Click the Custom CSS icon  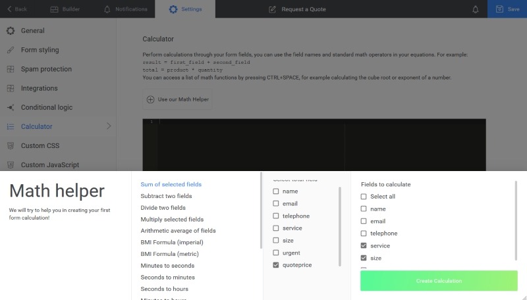coord(11,145)
